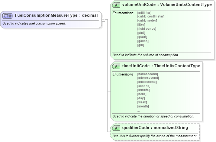Image resolution: width=216 pixels, height=142 pixels.
Task: Select the [microsecond] enumeration value
Action: pos(148,78)
